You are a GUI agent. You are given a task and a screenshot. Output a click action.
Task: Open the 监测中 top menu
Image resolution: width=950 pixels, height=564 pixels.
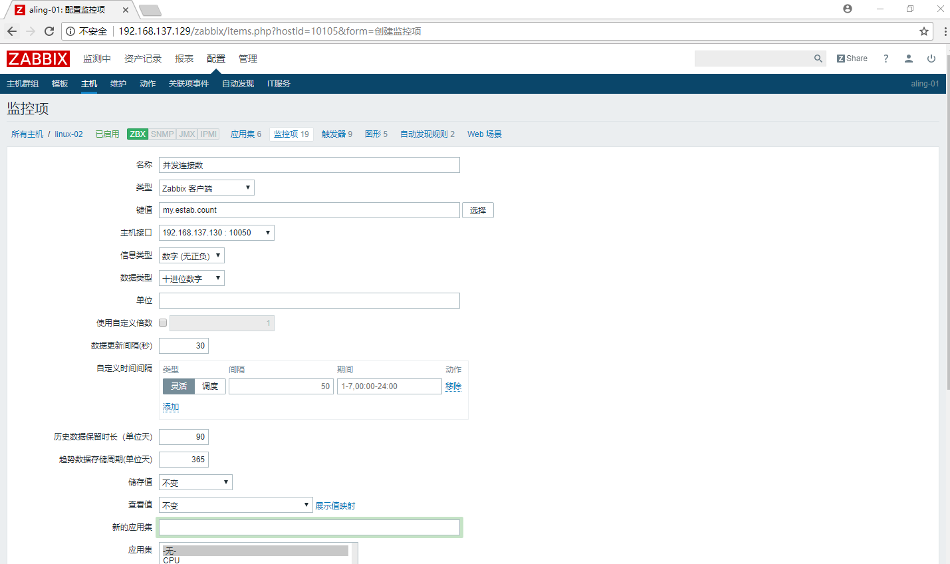[97, 59]
